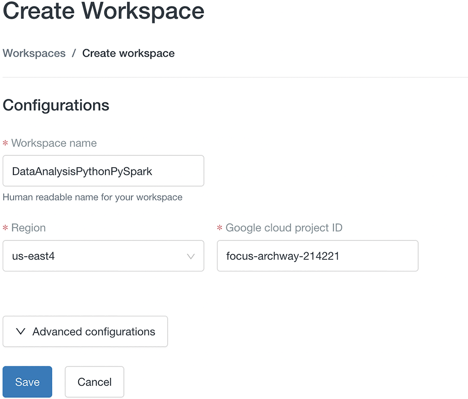The image size is (468, 399).
Task: Click the red asterisk next to Region
Action: coord(5,228)
